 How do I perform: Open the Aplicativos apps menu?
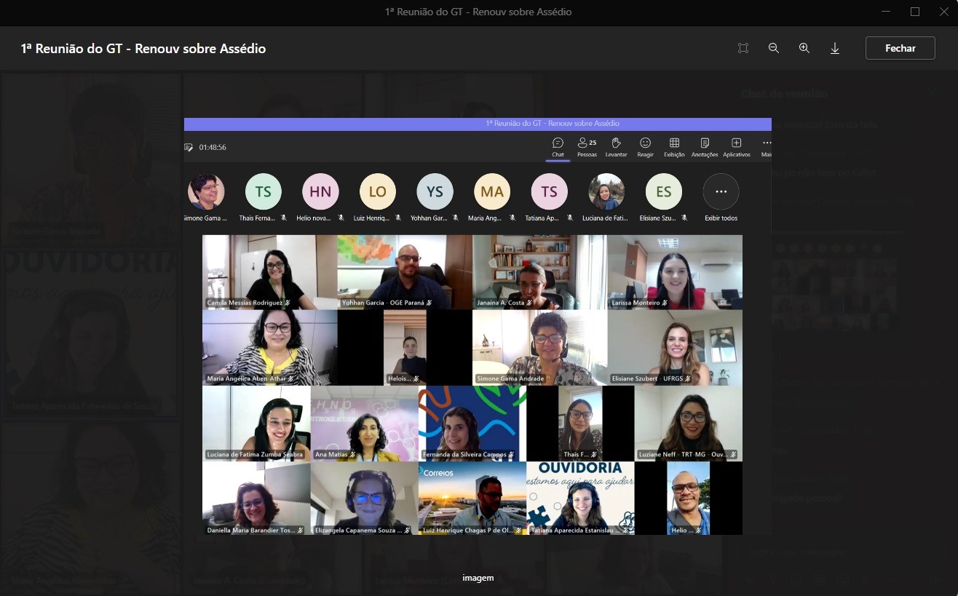tap(736, 146)
